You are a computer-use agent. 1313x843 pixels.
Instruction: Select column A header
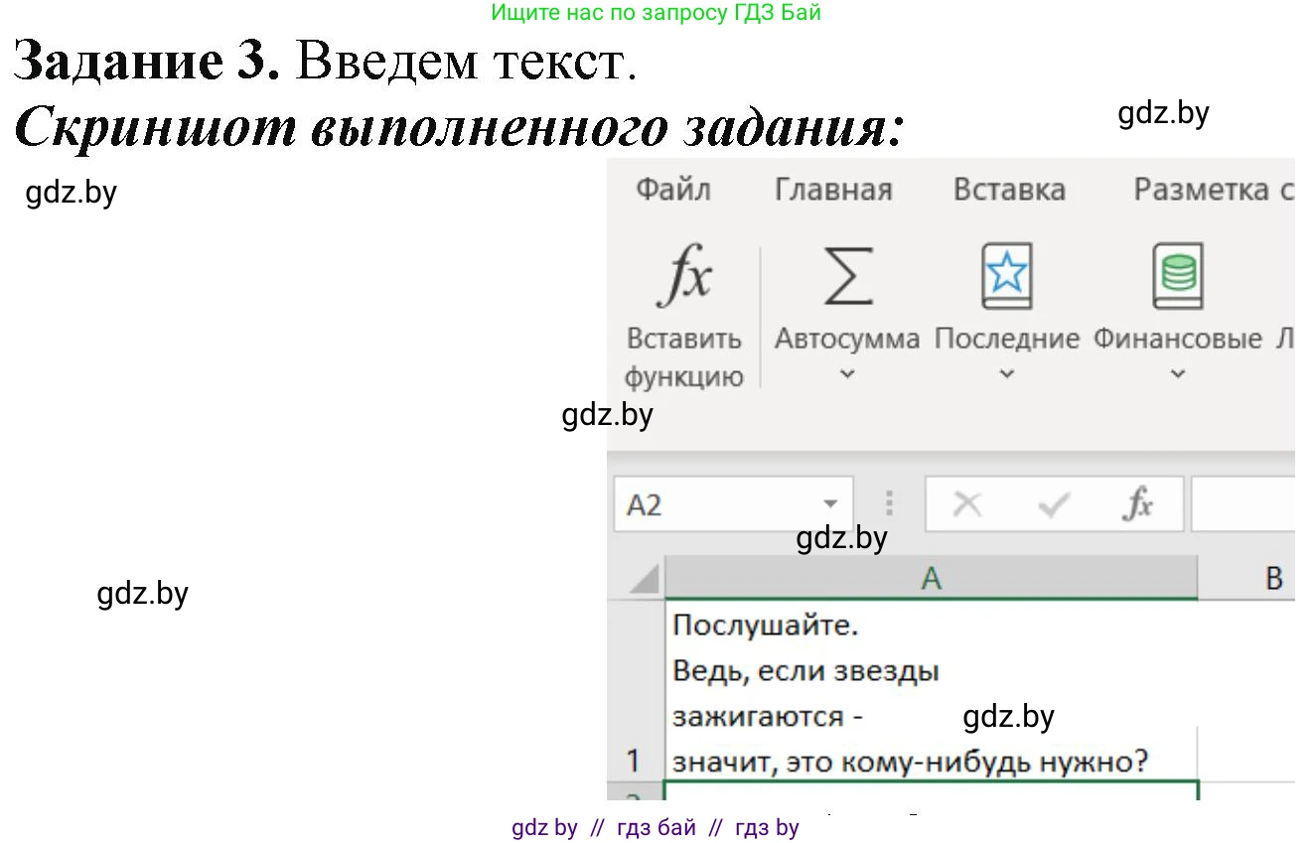pyautogui.click(x=931, y=578)
